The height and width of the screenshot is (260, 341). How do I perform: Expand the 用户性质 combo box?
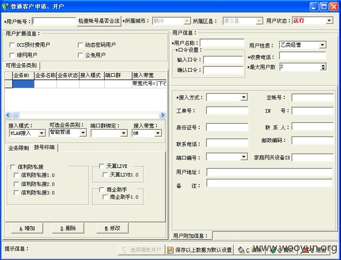[323, 45]
